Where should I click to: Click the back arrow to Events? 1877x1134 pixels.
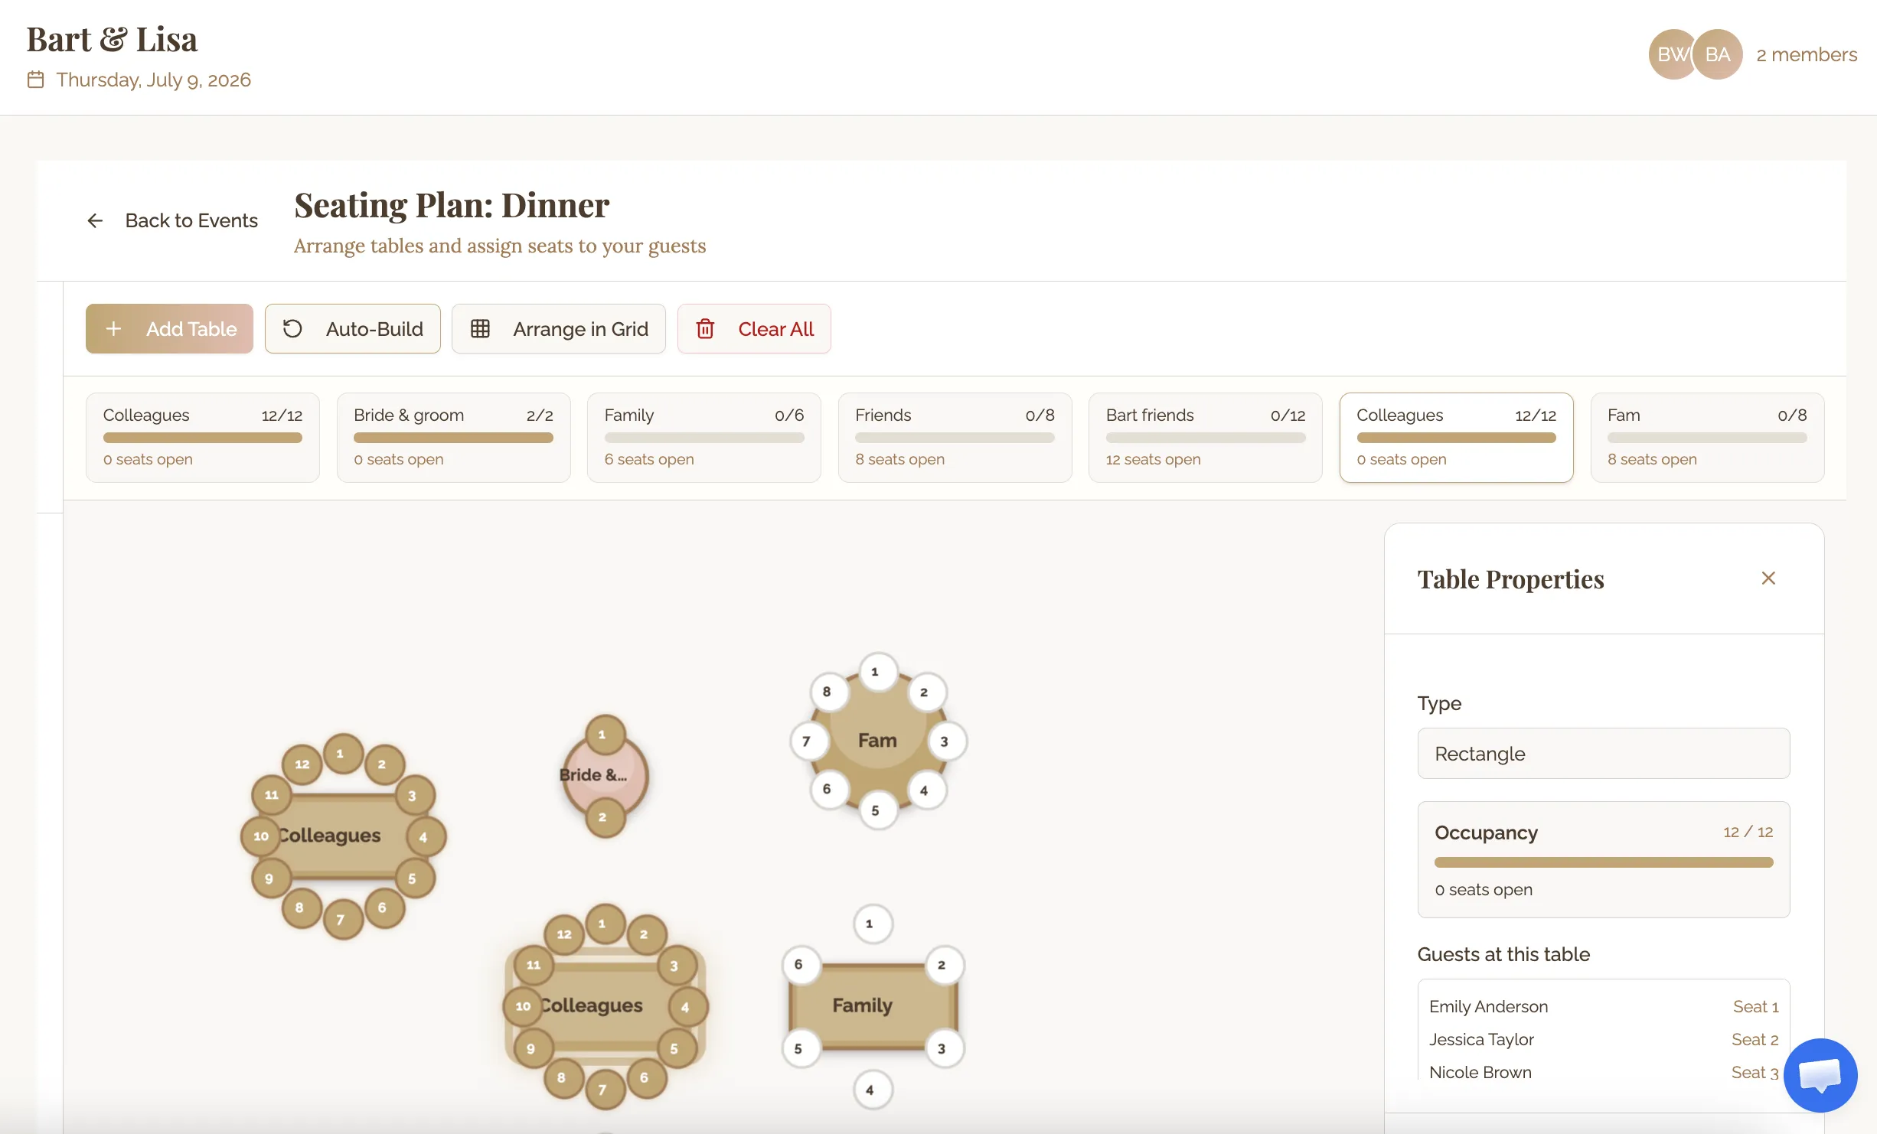pyautogui.click(x=95, y=221)
